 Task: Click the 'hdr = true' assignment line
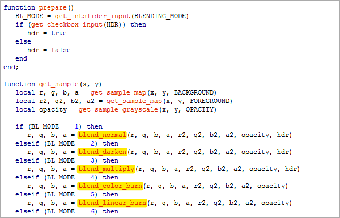[x=47, y=33]
